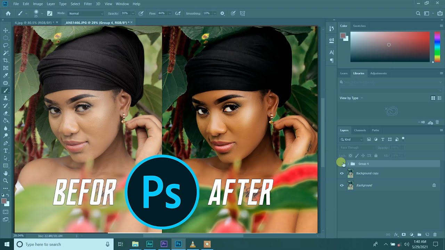Add a layer style (fx)
This screenshot has height=250, width=445.
click(x=396, y=235)
